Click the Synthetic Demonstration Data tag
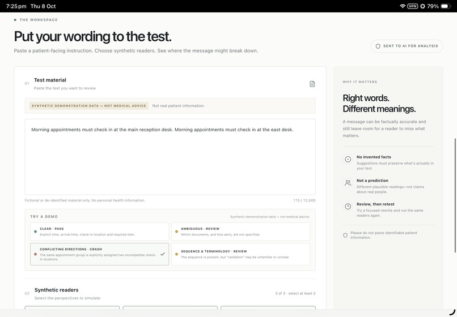457x317 pixels. tap(89, 106)
